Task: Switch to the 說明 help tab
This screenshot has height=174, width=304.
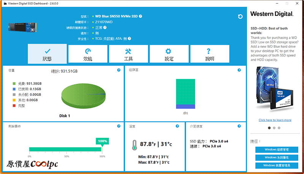Action: pyautogui.click(x=210, y=54)
